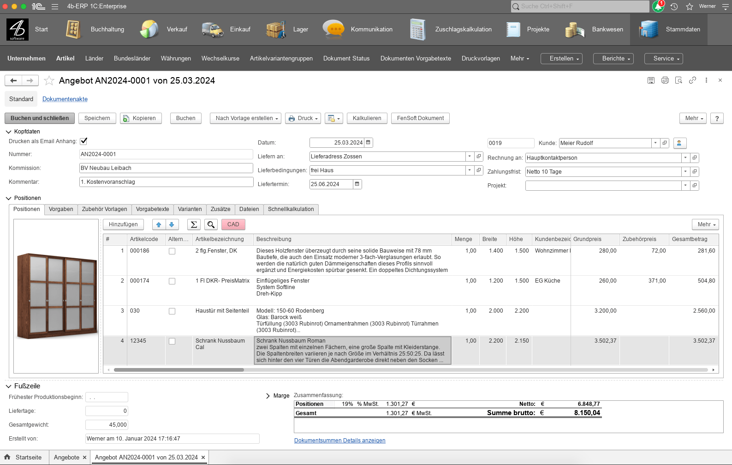Toggle Drucken als Email Anhang checkbox
This screenshot has height=465, width=732.
tap(83, 141)
